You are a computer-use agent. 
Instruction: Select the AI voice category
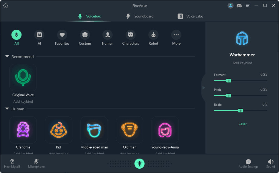(39, 35)
